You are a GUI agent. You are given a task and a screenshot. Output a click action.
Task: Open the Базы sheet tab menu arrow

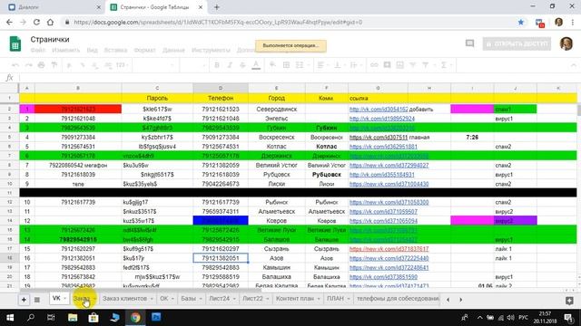pyautogui.click(x=201, y=299)
